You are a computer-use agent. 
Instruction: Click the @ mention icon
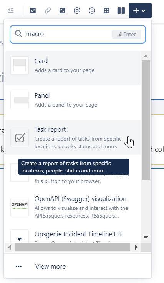[x=77, y=11]
